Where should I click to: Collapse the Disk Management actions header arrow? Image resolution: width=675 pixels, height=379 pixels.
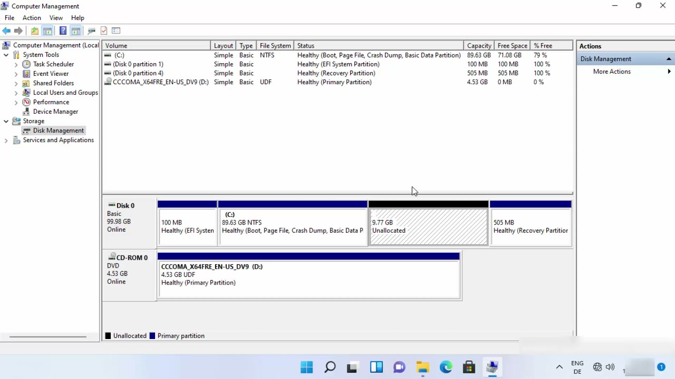[x=669, y=59]
